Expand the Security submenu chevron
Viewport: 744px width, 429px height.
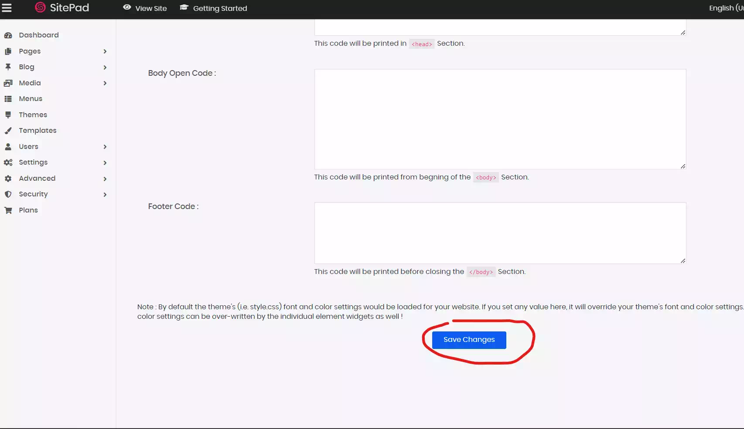tap(105, 194)
